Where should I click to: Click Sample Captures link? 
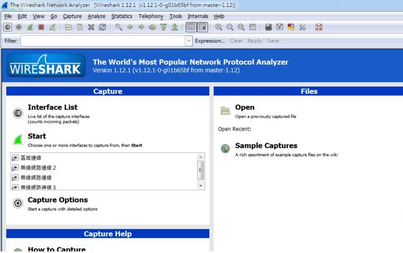point(266,146)
